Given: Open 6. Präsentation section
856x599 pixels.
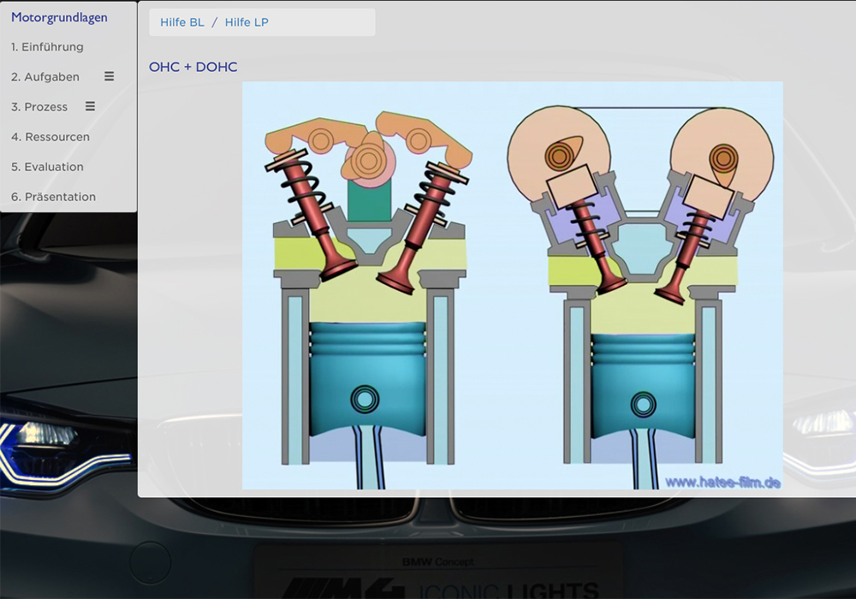Looking at the screenshot, I should point(53,197).
